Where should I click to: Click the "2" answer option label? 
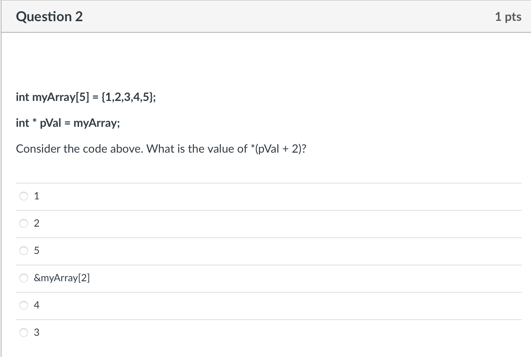pos(37,223)
